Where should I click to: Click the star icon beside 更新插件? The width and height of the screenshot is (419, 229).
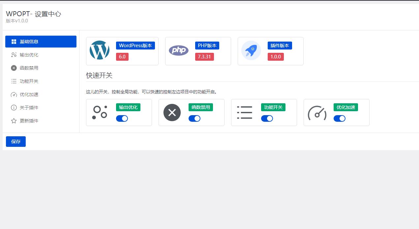click(14, 121)
